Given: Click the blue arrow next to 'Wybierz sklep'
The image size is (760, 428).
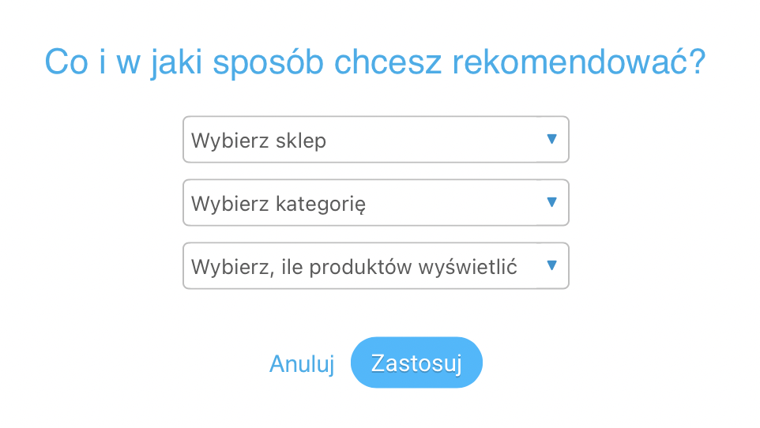Looking at the screenshot, I should 551,139.
